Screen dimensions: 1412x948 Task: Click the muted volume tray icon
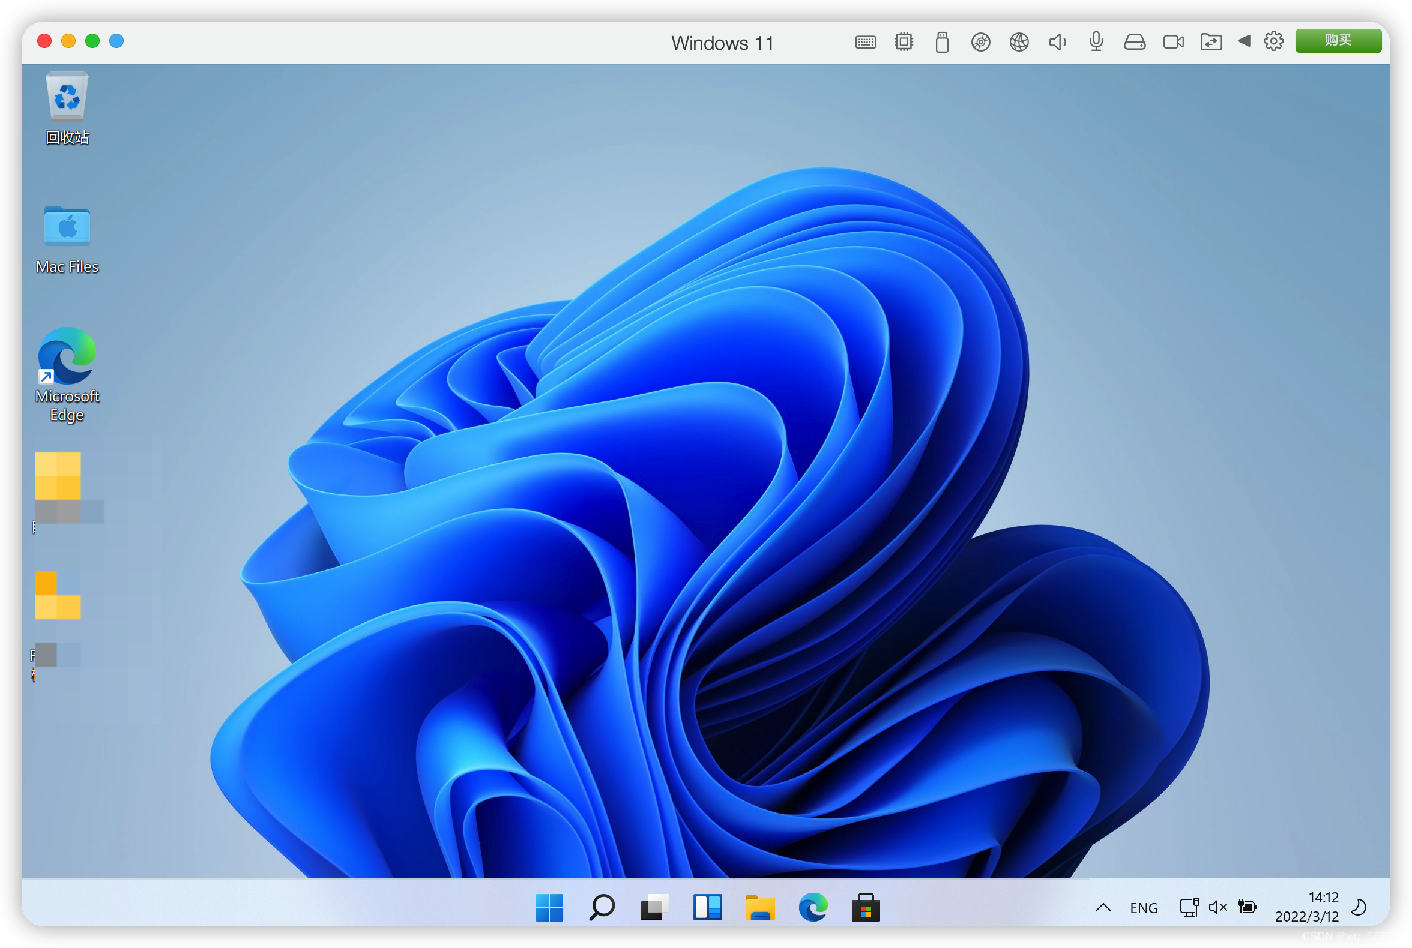tap(1217, 907)
